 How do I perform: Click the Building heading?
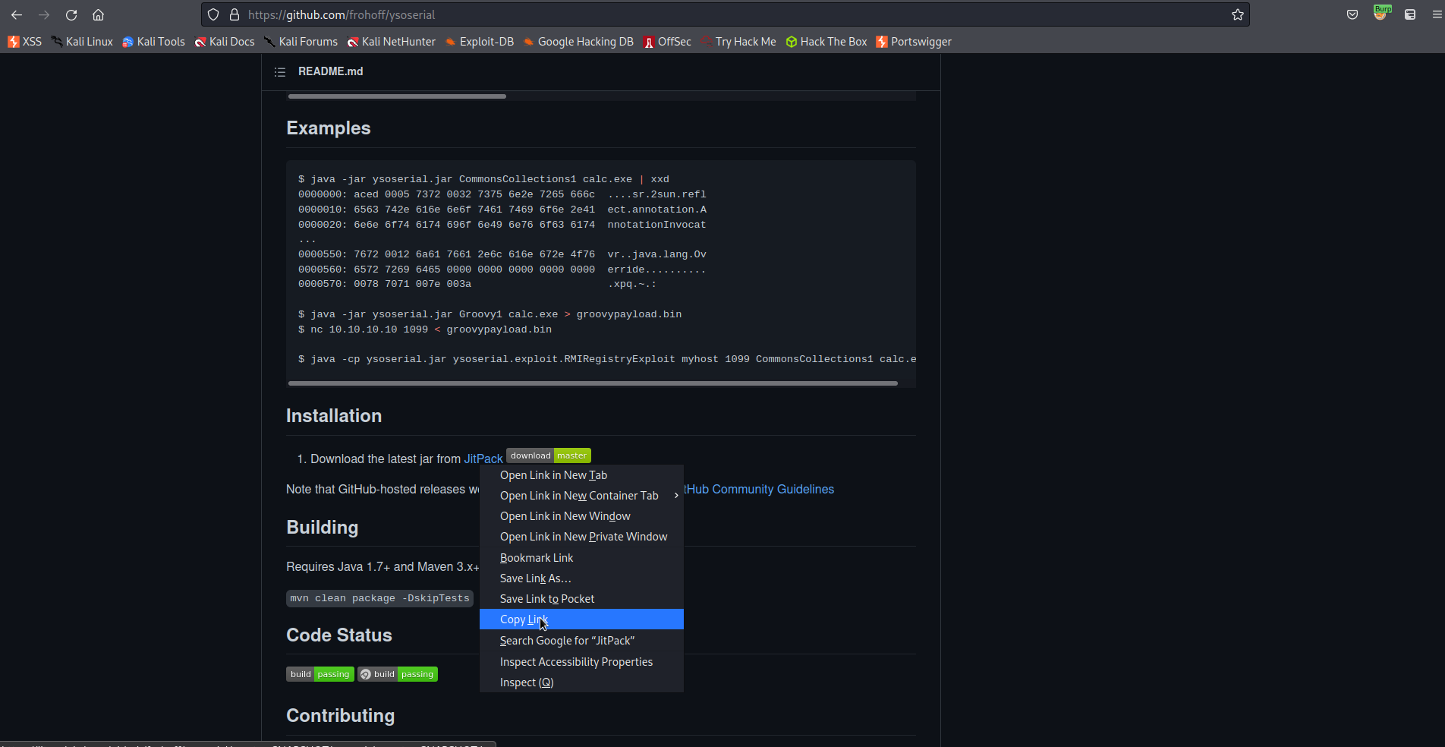pos(323,528)
